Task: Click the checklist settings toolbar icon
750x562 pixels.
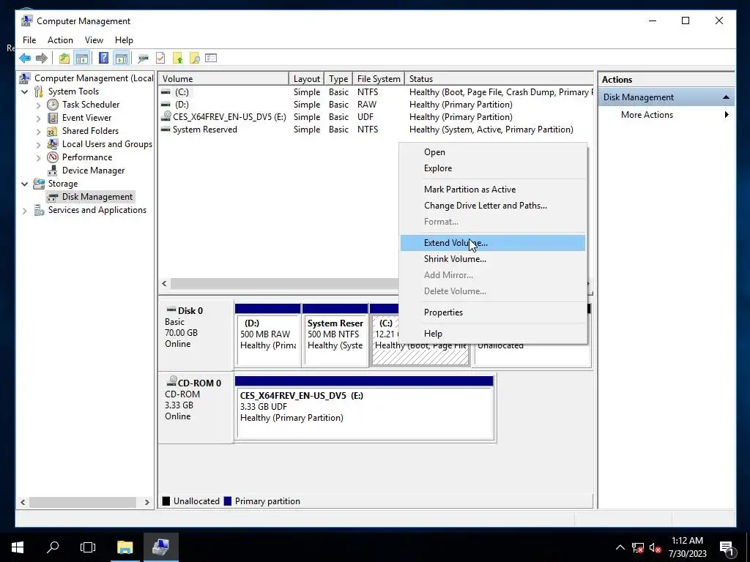Action: pyautogui.click(x=211, y=59)
